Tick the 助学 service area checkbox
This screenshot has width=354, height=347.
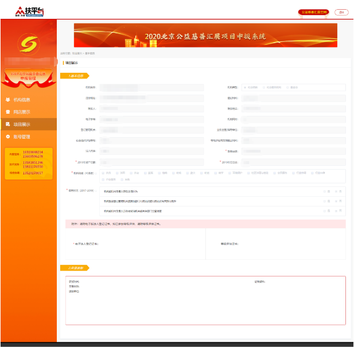216,173
